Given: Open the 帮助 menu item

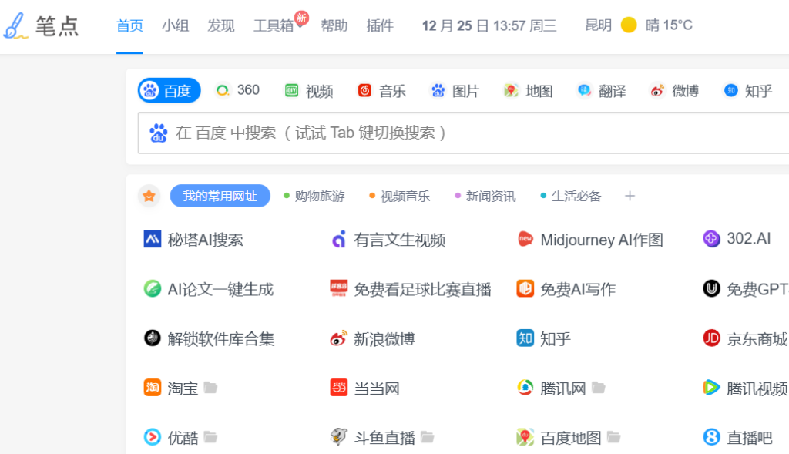Looking at the screenshot, I should (x=334, y=25).
